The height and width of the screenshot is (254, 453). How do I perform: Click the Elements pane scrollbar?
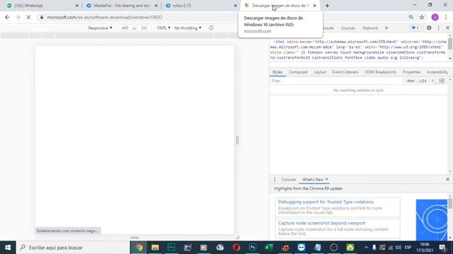click(x=450, y=44)
